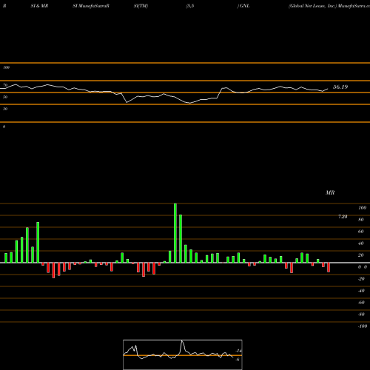Click the MR axis label -80

point(361,314)
